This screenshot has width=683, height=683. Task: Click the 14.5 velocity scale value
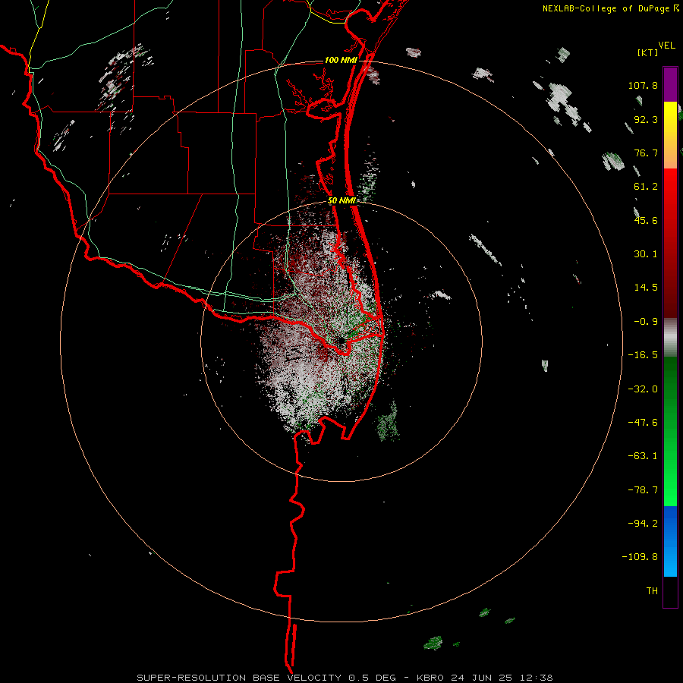646,288
